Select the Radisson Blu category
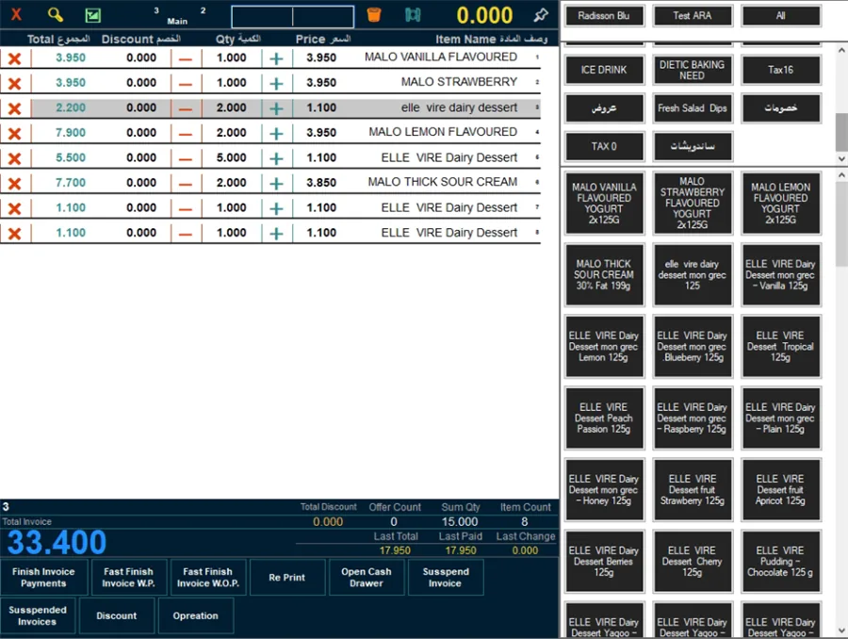The width and height of the screenshot is (848, 639). (604, 16)
